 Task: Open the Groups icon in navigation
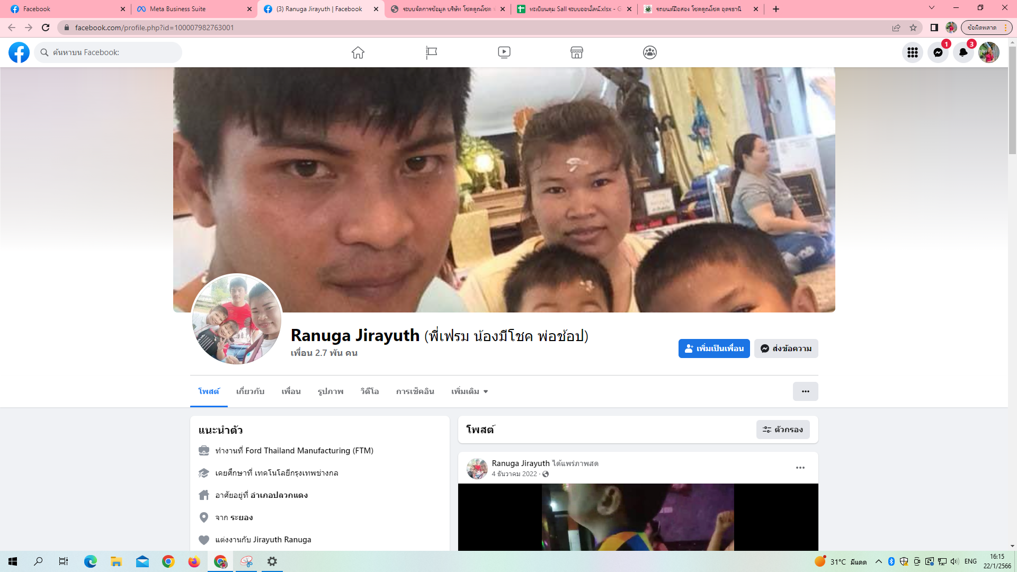(x=650, y=52)
